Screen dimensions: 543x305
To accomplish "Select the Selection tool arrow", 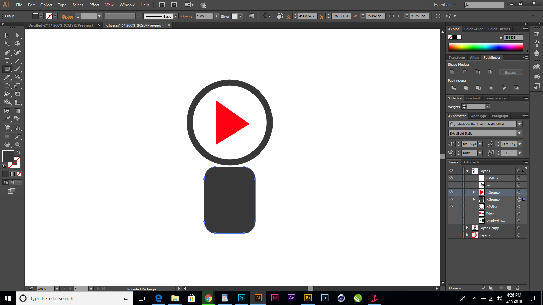I will [7, 35].
